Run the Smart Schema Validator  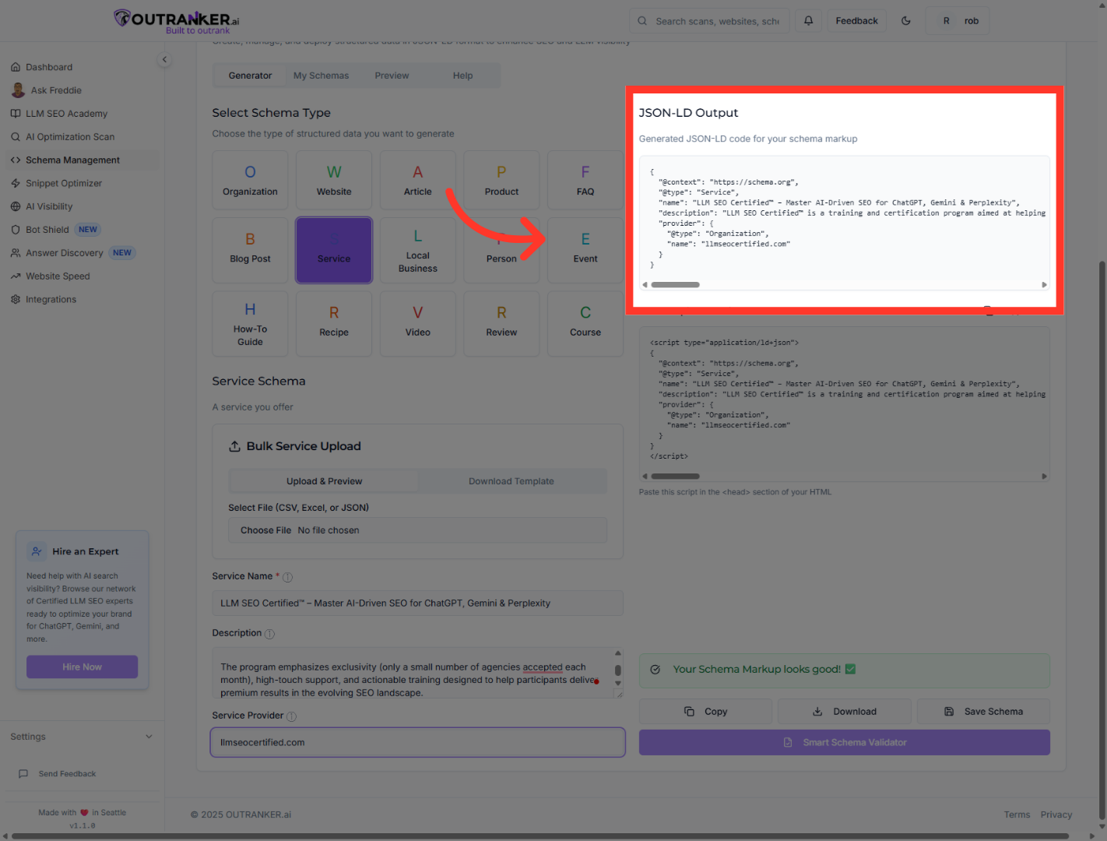(844, 742)
